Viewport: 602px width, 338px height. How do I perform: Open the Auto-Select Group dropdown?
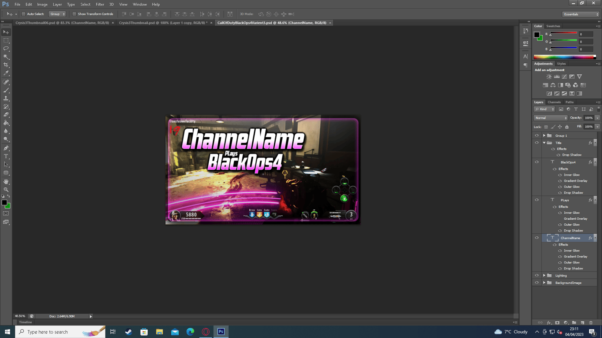tap(57, 14)
